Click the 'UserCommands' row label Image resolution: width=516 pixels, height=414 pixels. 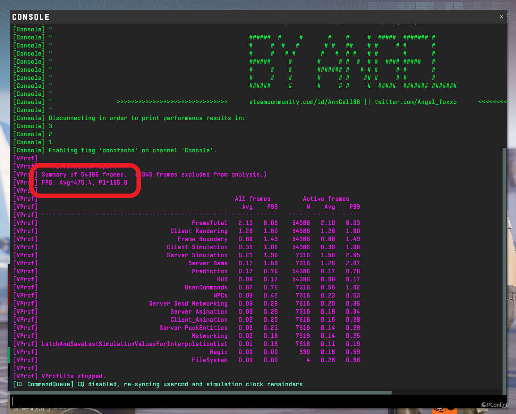(206, 288)
